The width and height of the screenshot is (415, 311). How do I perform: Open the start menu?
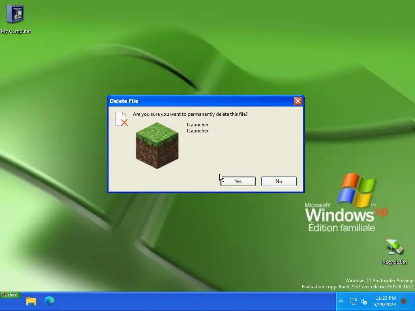pos(10,295)
